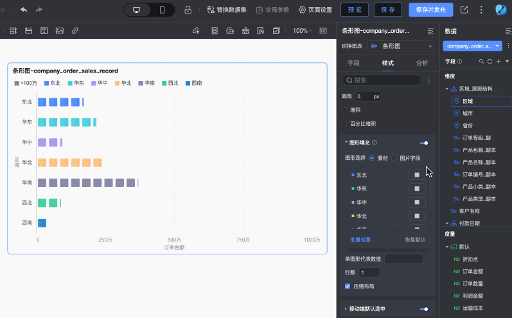Switch to the 字段 tab
The height and width of the screenshot is (318, 512).
(353, 63)
